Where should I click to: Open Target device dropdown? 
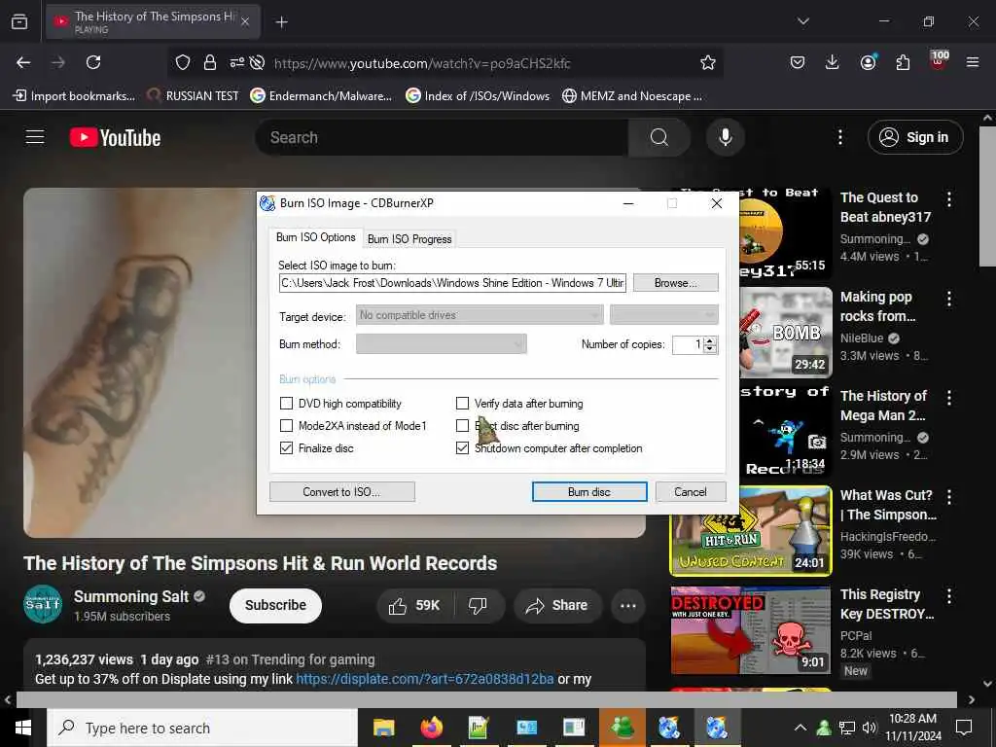point(480,315)
